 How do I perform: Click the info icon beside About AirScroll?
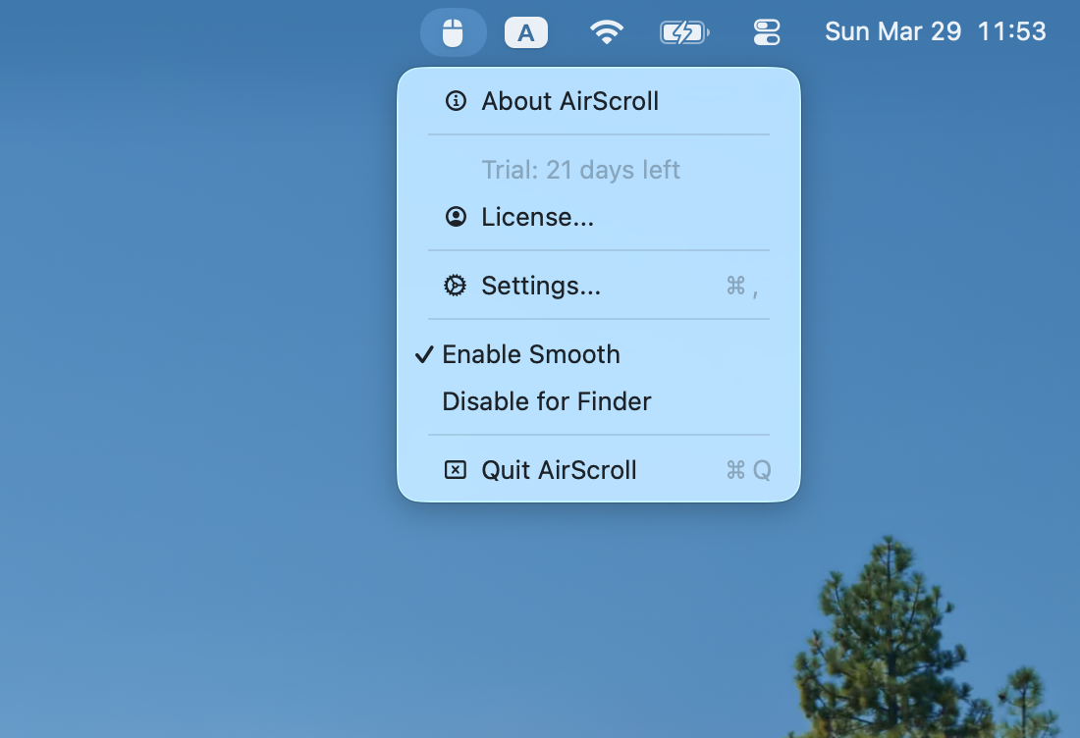tap(455, 100)
